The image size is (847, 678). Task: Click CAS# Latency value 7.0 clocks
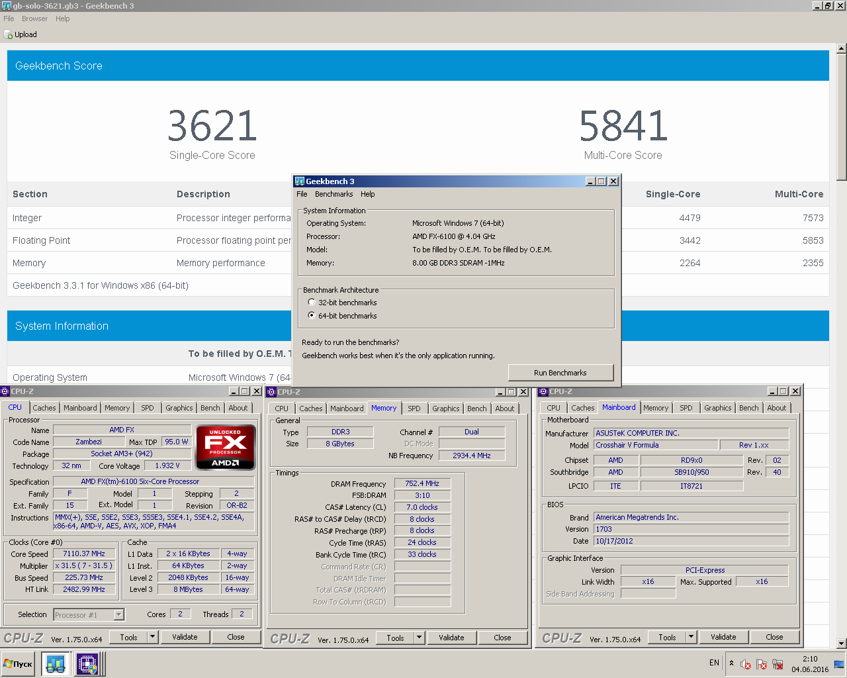[422, 507]
